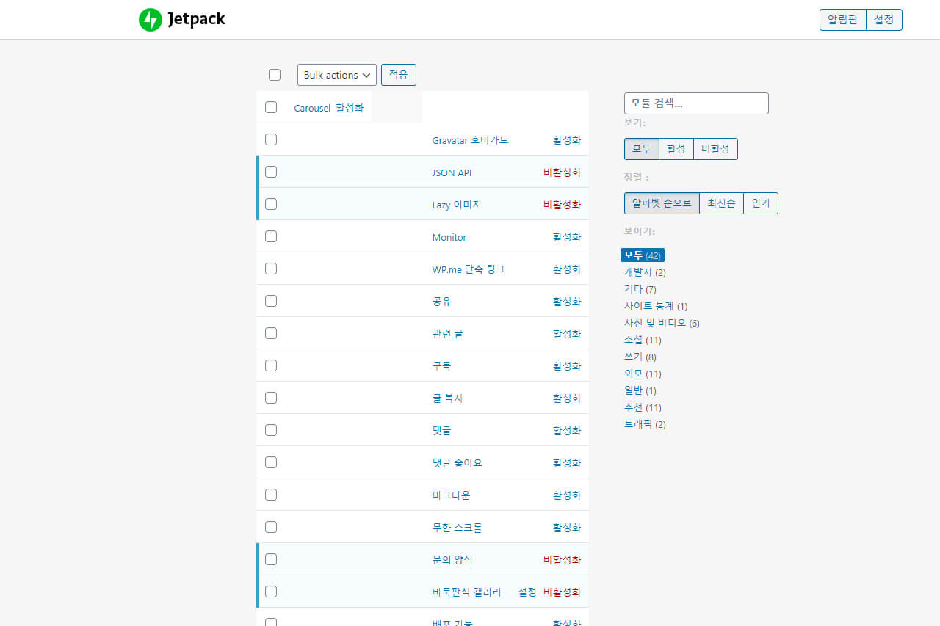Toggle the checkbox for Lazy 이미지
This screenshot has height=626, width=940.
pyautogui.click(x=271, y=204)
